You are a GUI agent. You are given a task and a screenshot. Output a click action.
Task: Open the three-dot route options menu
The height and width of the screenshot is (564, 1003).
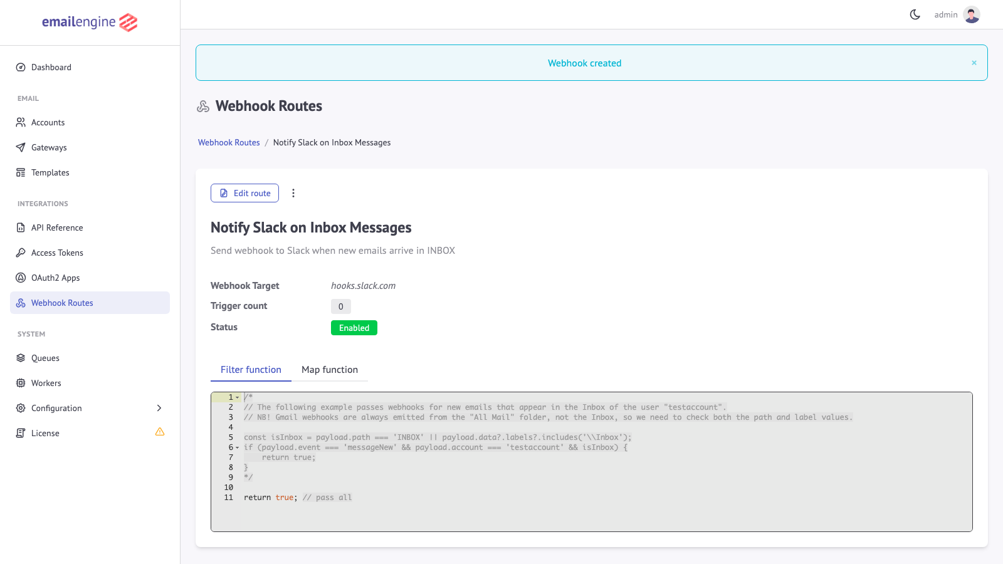pyautogui.click(x=293, y=193)
